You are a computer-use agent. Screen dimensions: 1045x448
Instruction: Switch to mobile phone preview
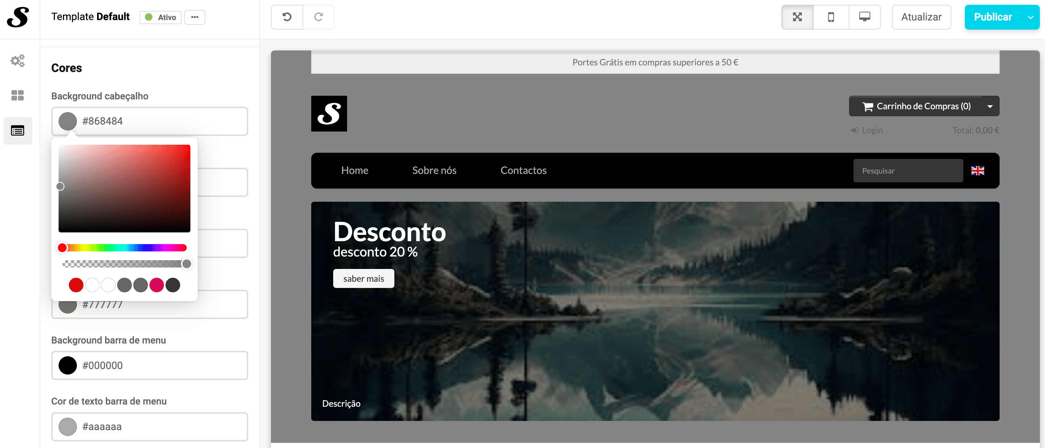click(x=831, y=17)
